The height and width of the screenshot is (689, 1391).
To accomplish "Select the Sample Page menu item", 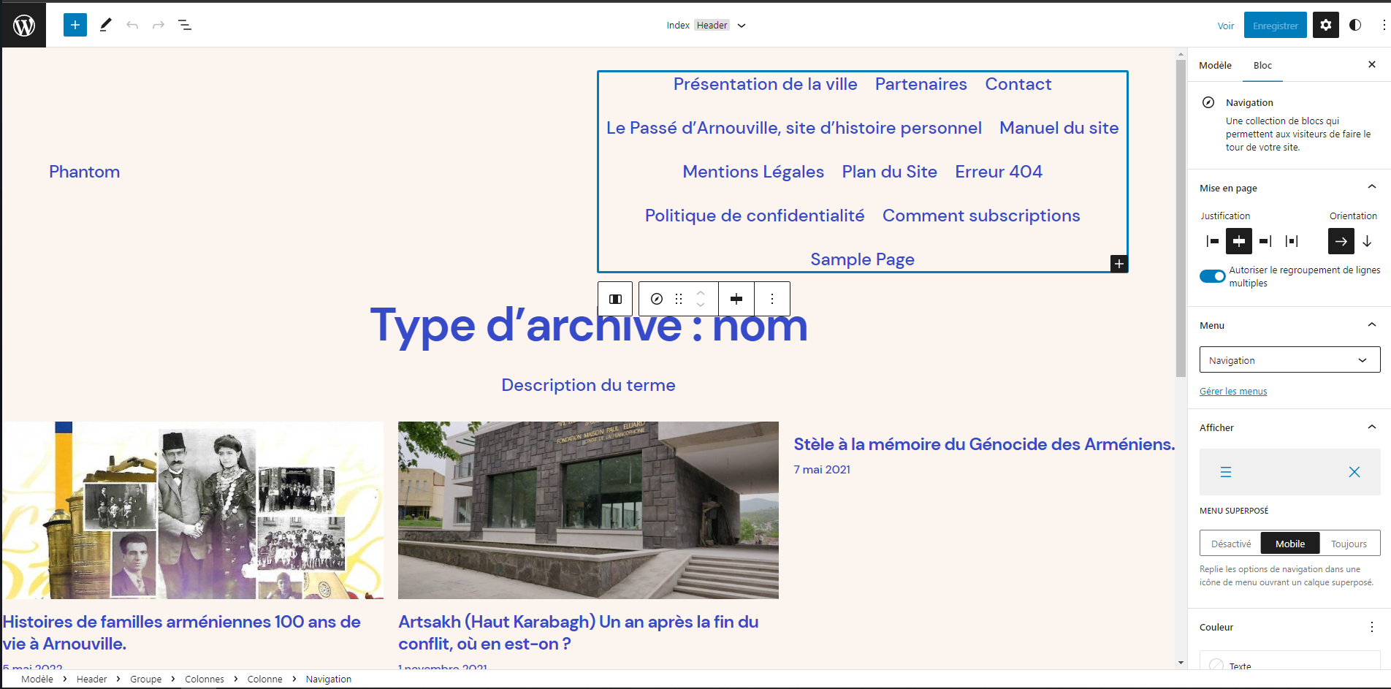I will tap(862, 259).
